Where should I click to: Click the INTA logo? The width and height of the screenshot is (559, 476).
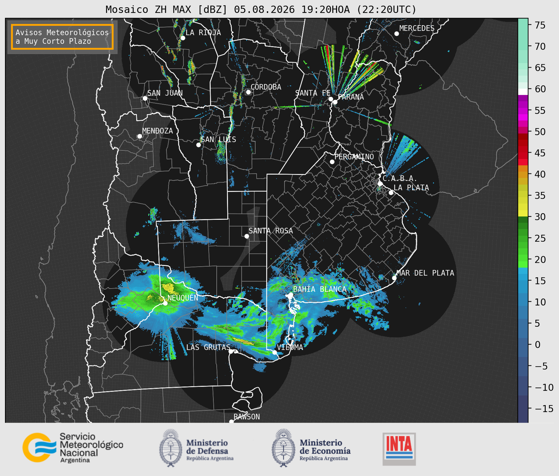pyautogui.click(x=399, y=449)
